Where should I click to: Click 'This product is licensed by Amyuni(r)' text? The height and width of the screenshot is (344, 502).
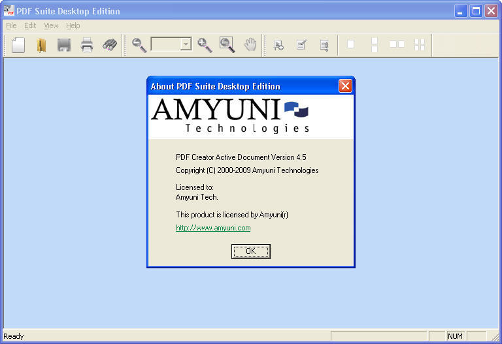232,215
